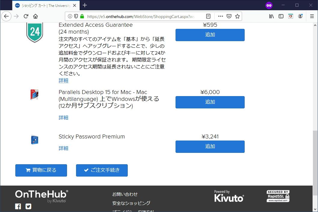Open the Library bookshelf icon
This screenshot has height=212, width=318.
point(271,16)
